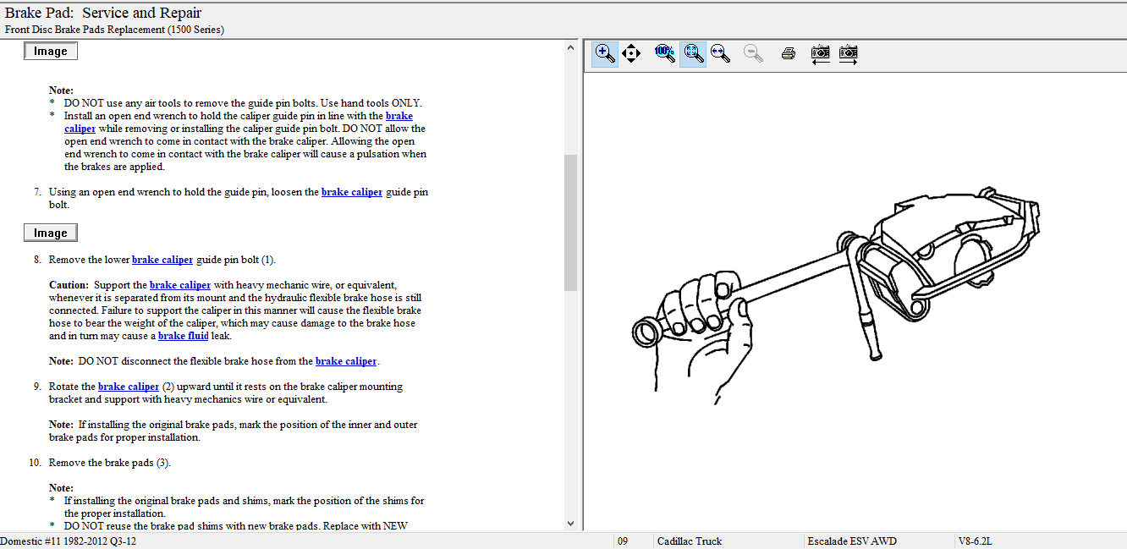The image size is (1127, 549).
Task: Click the scroll up arrow in text pane
Action: [x=570, y=48]
